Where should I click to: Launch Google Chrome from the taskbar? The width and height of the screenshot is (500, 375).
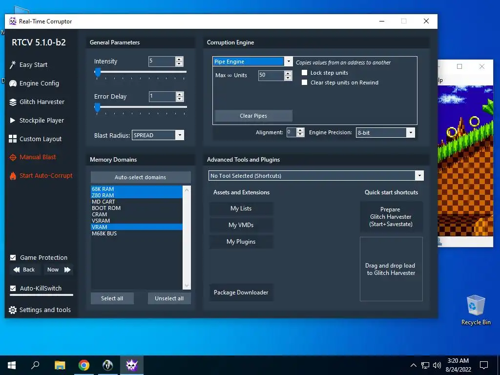click(x=84, y=365)
